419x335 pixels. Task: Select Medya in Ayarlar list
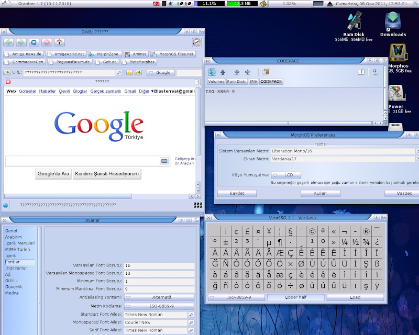12,293
